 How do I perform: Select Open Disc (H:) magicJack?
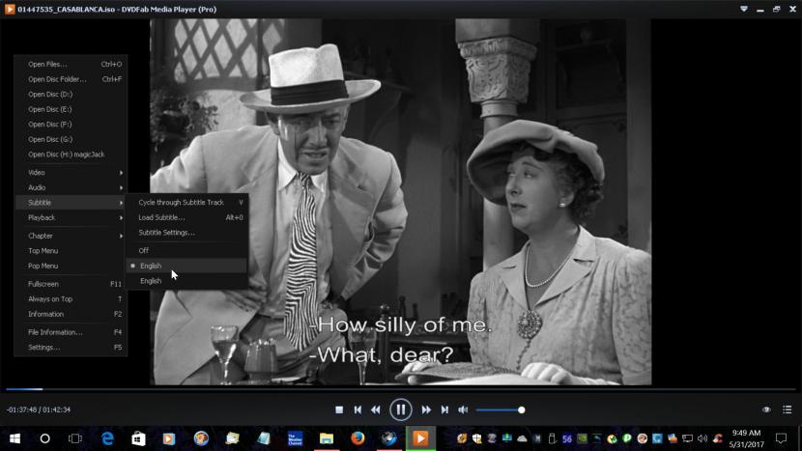point(71,155)
